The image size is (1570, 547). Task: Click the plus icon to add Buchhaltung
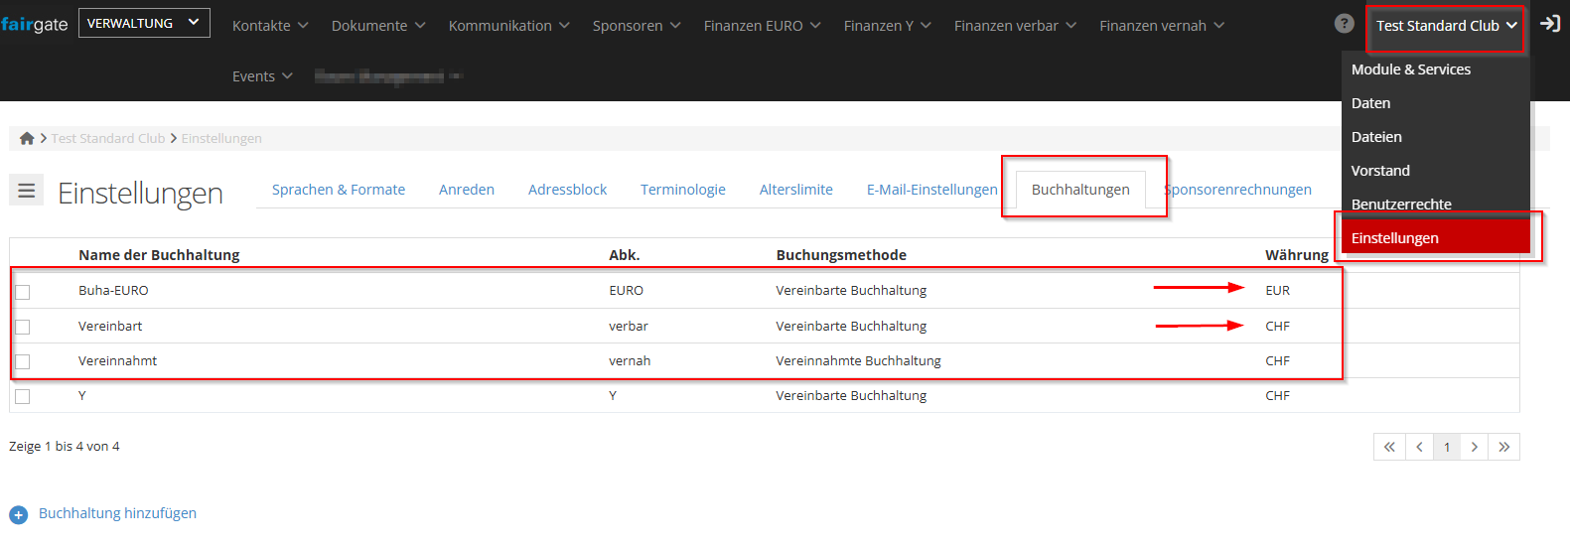pos(18,514)
